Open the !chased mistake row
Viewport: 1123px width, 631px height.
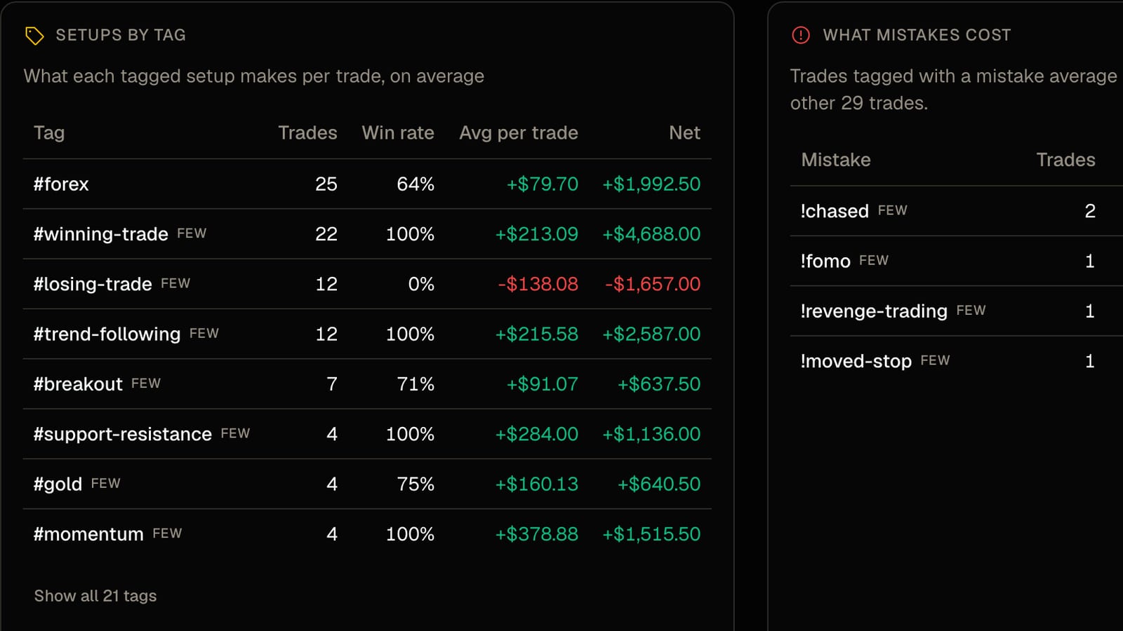pyautogui.click(x=957, y=211)
